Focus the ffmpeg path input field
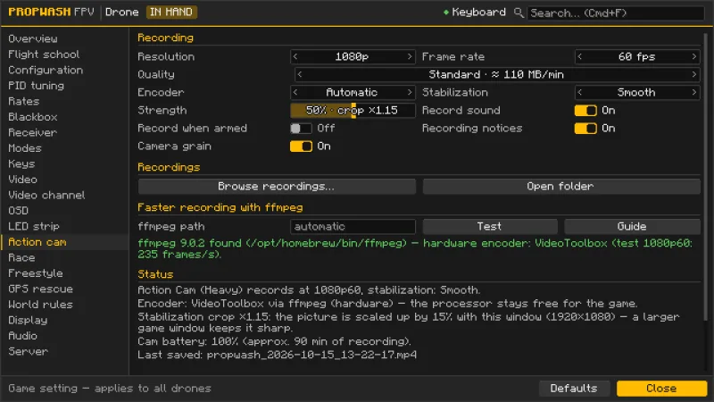 tap(353, 227)
